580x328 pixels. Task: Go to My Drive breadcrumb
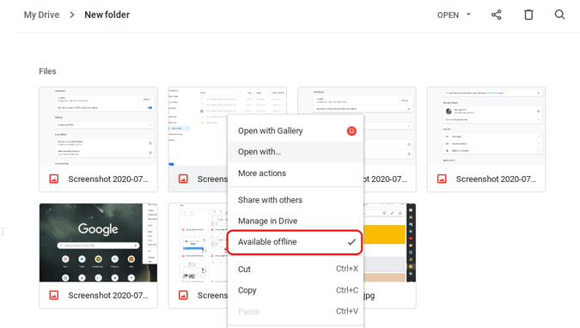[41, 15]
